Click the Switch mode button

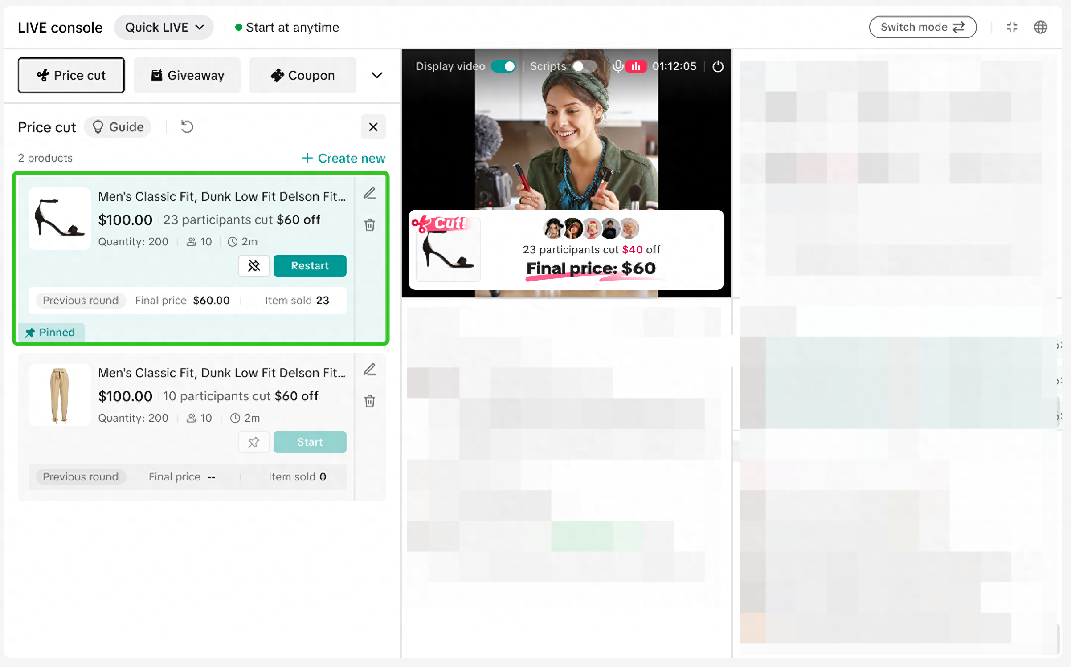pos(923,27)
